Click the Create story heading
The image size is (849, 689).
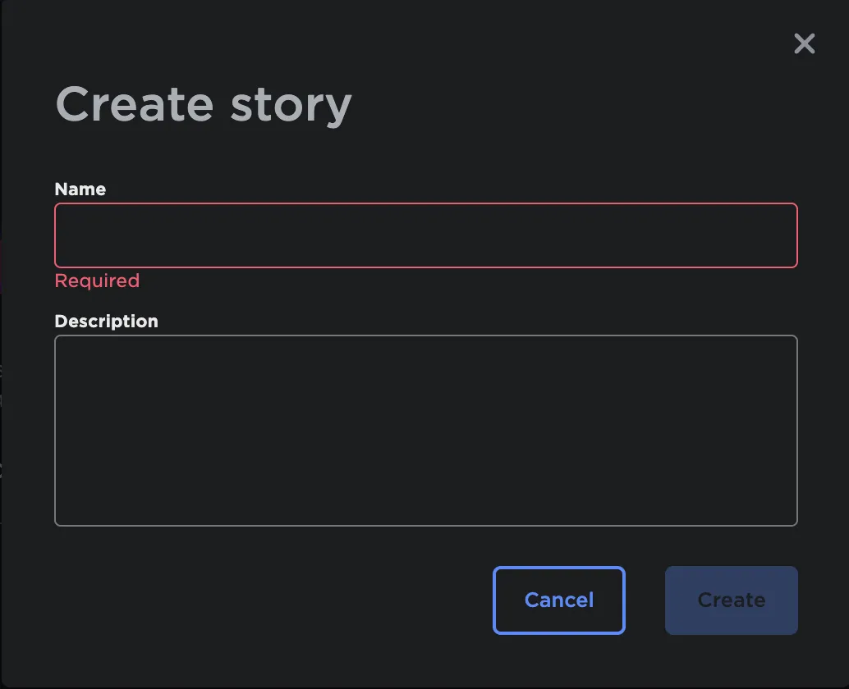point(203,105)
